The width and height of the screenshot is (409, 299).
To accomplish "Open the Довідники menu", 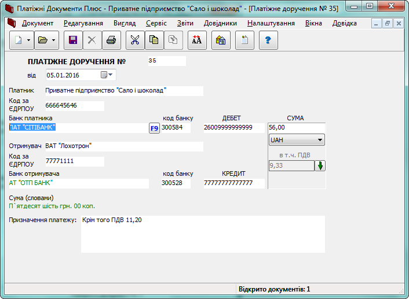I will (x=220, y=23).
